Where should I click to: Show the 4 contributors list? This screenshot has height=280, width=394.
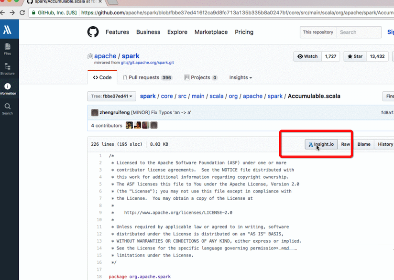pos(107,126)
